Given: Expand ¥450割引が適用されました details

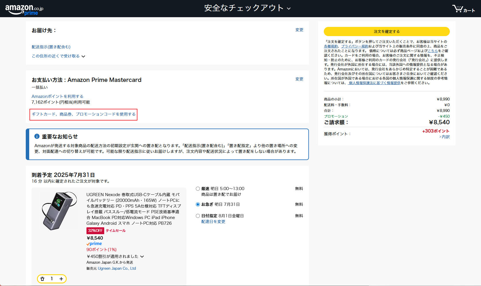Looking at the screenshot, I should click(115, 257).
